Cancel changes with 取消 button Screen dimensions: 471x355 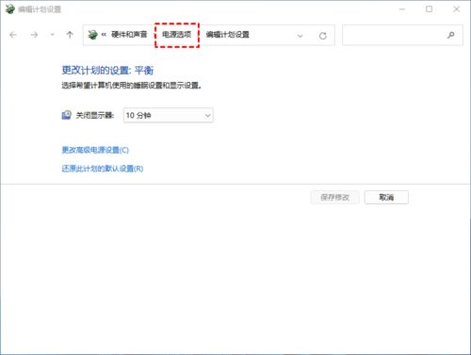[386, 197]
